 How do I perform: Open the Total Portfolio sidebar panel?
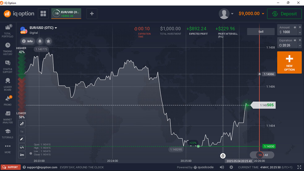(x=7, y=31)
